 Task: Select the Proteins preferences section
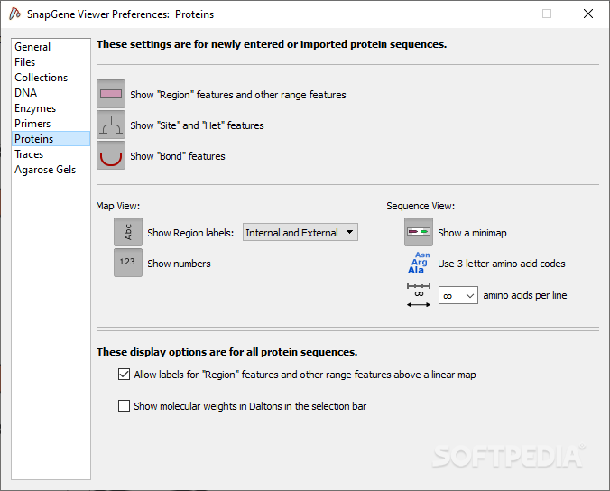click(51, 139)
